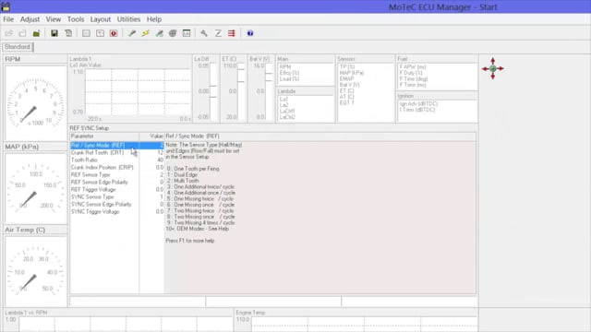Image resolution: width=591 pixels, height=332 pixels.
Task: Click the second grey table grid icon
Action: [100, 33]
